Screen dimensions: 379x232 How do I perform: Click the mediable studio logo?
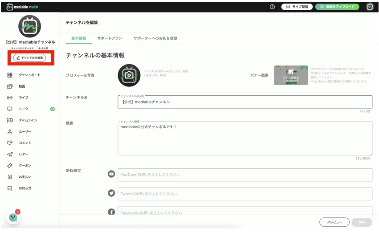tap(22, 7)
